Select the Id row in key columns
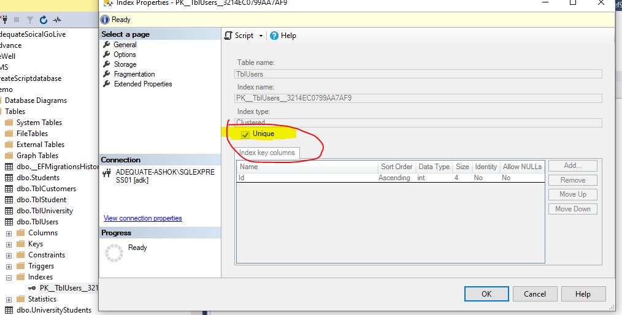This screenshot has height=315, width=622. click(x=391, y=178)
